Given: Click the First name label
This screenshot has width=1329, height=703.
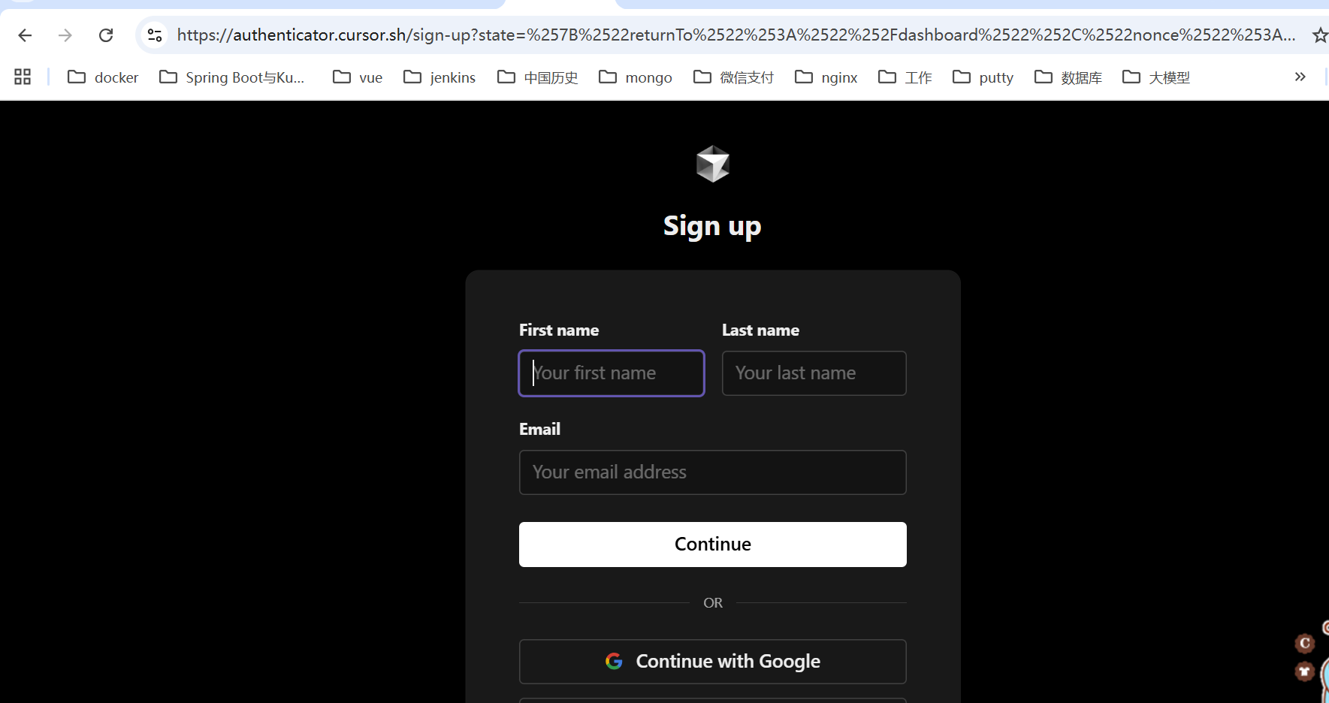Looking at the screenshot, I should [x=559, y=330].
